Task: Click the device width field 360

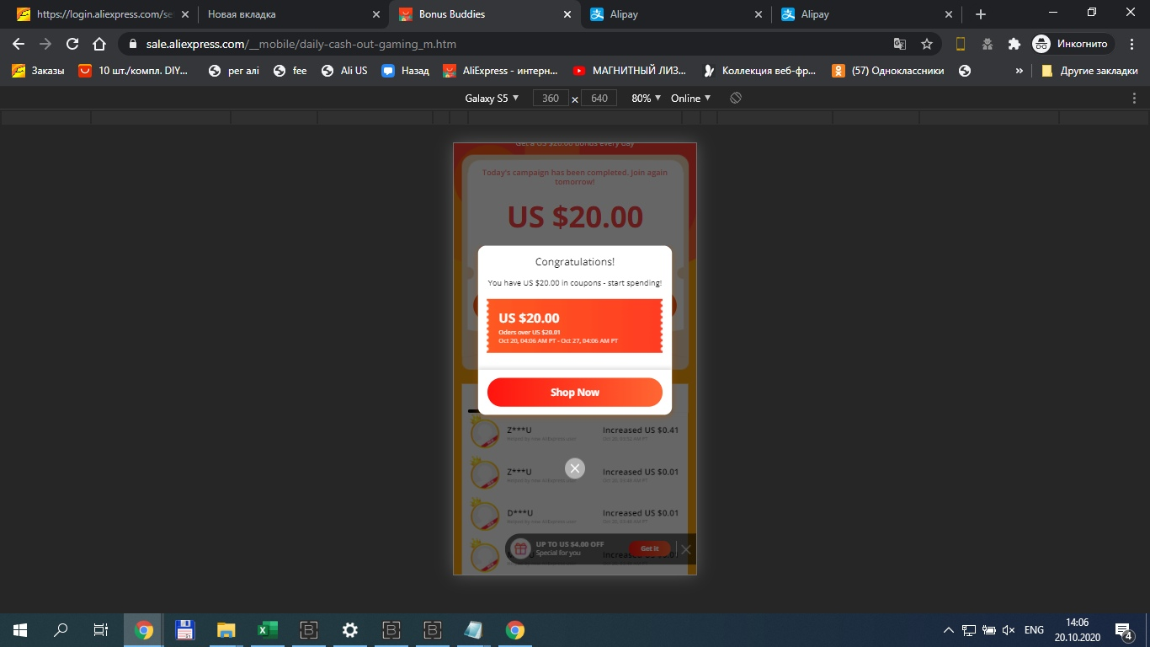Action: pos(551,99)
